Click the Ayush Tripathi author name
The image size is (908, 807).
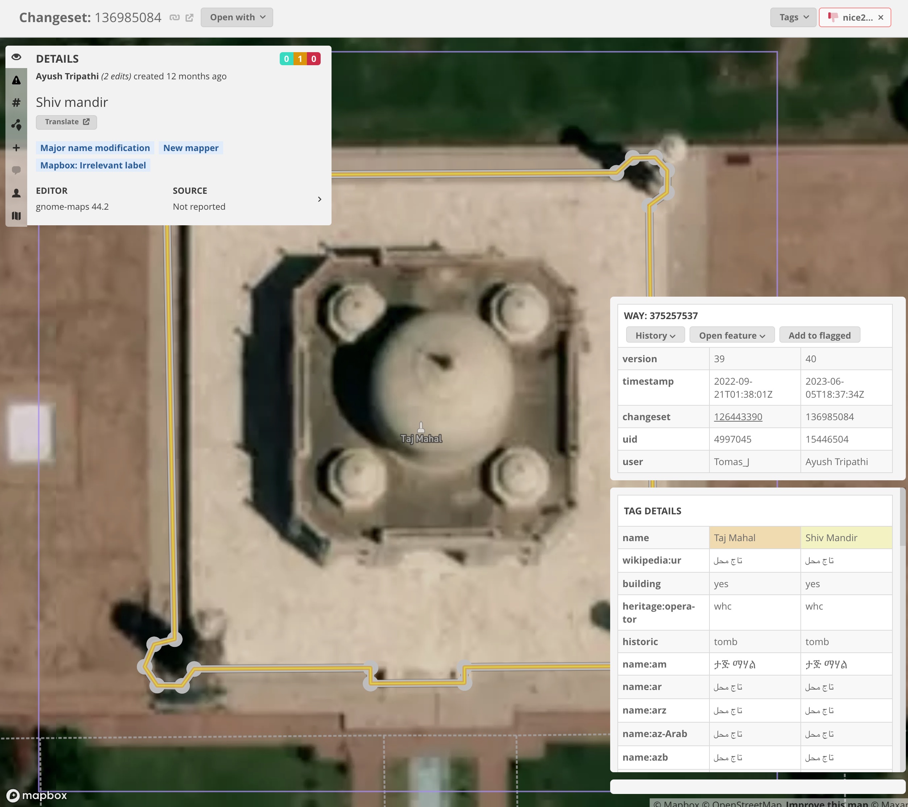point(67,76)
